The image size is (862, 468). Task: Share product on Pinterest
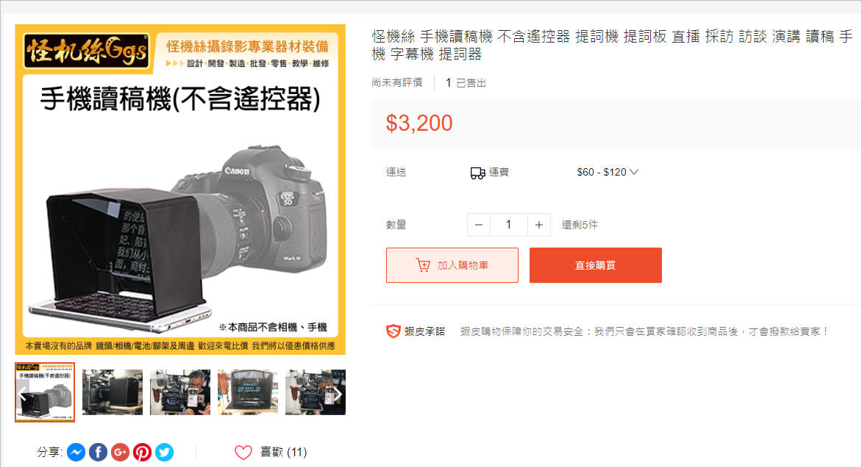click(x=143, y=452)
